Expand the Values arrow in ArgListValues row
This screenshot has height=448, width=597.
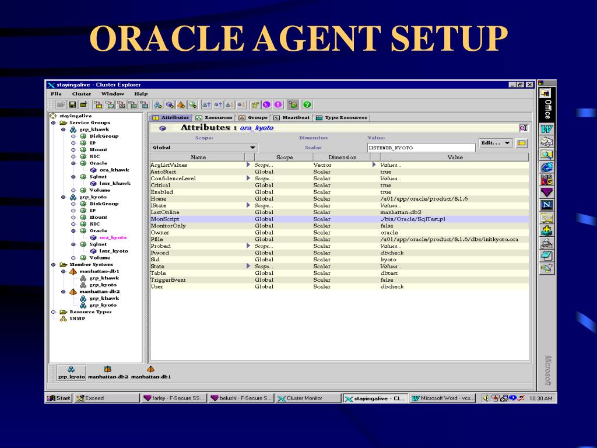374,165
